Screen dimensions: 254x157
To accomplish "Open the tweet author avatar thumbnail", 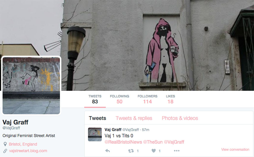I will pyautogui.click(x=95, y=135).
